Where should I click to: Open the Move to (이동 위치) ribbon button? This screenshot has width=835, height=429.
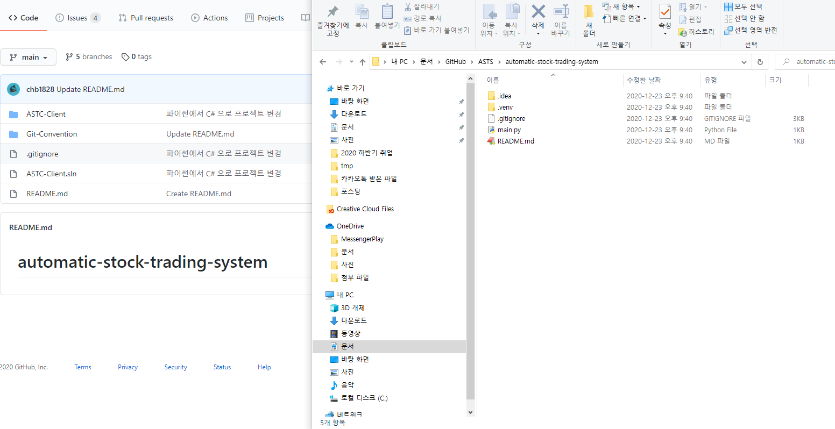click(x=489, y=20)
